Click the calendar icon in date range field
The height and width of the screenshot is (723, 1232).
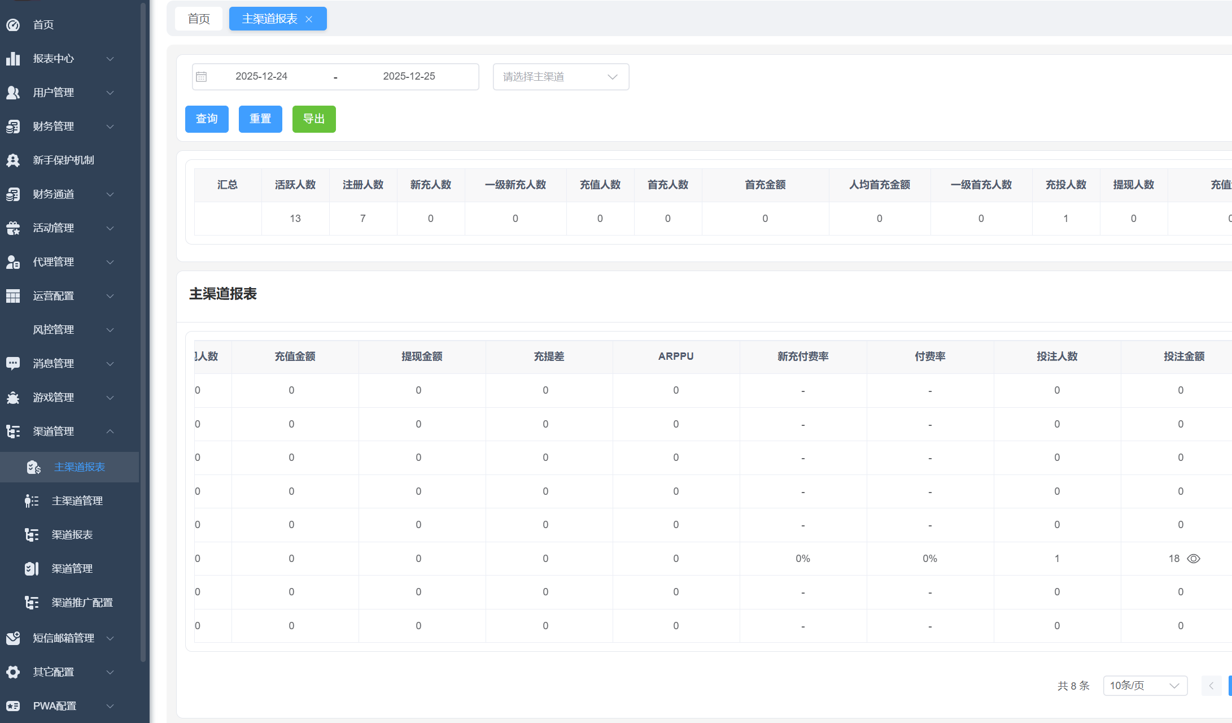point(202,77)
